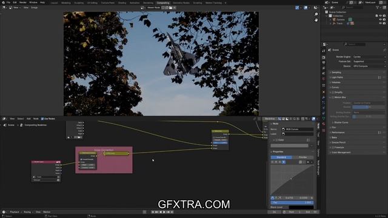Toggle Trace visibility eye in outliner
This screenshot has height=218, width=388.
[x=380, y=23]
